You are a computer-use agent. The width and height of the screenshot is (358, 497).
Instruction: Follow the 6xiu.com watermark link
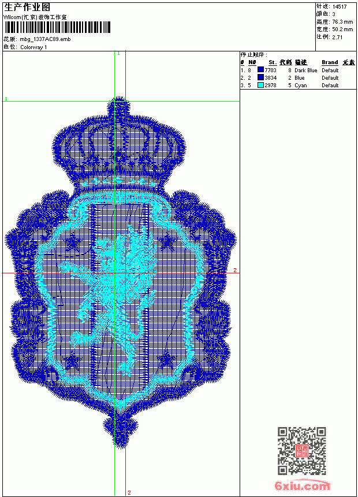302,485
